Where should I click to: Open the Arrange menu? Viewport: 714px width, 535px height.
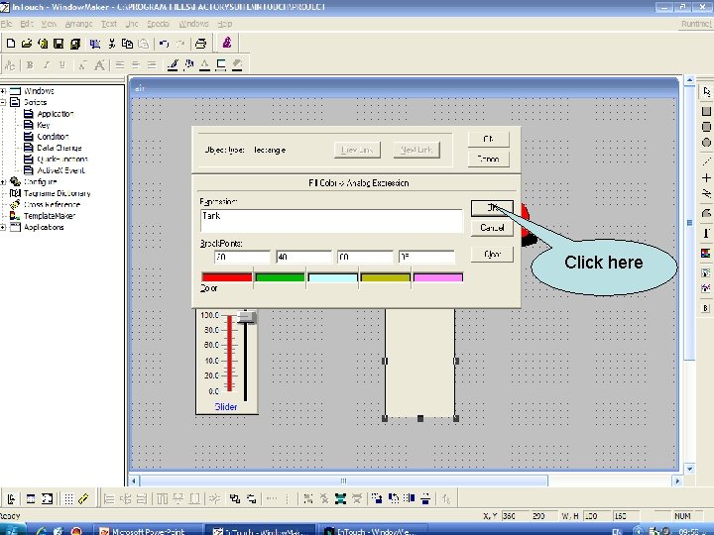[x=78, y=24]
